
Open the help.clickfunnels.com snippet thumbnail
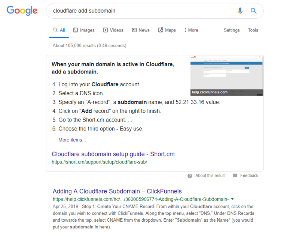click(x=227, y=75)
